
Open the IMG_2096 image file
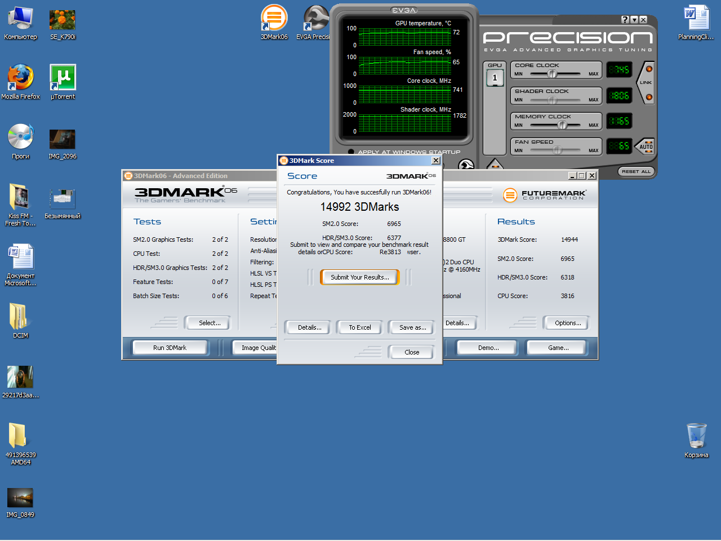tap(63, 144)
